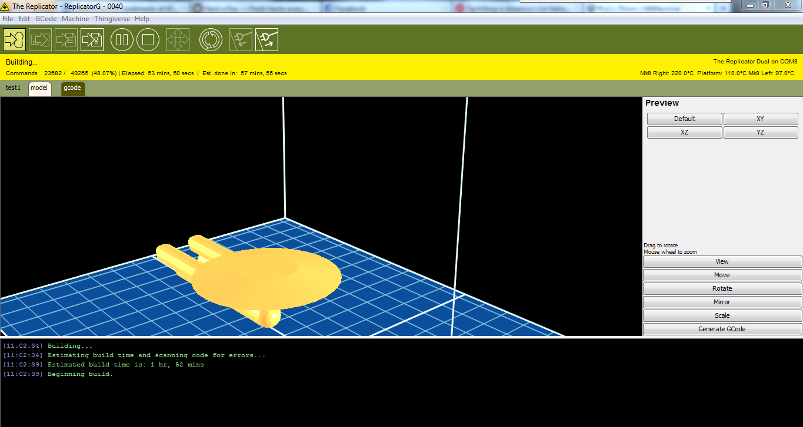Click the Build to machine icon
The height and width of the screenshot is (427, 803).
(x=14, y=39)
